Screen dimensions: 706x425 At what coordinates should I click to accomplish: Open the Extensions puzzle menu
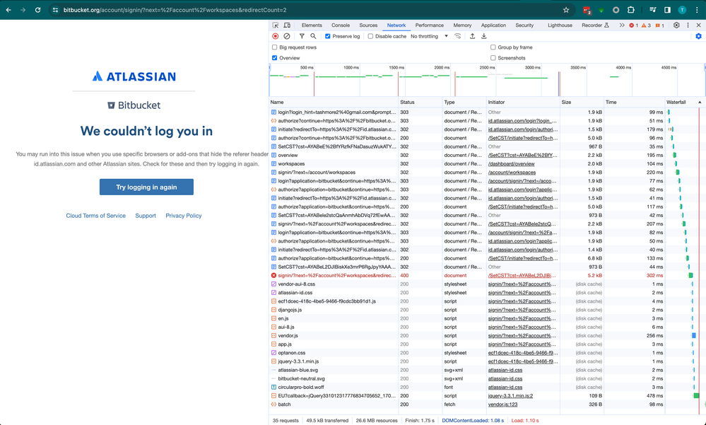tap(631, 10)
